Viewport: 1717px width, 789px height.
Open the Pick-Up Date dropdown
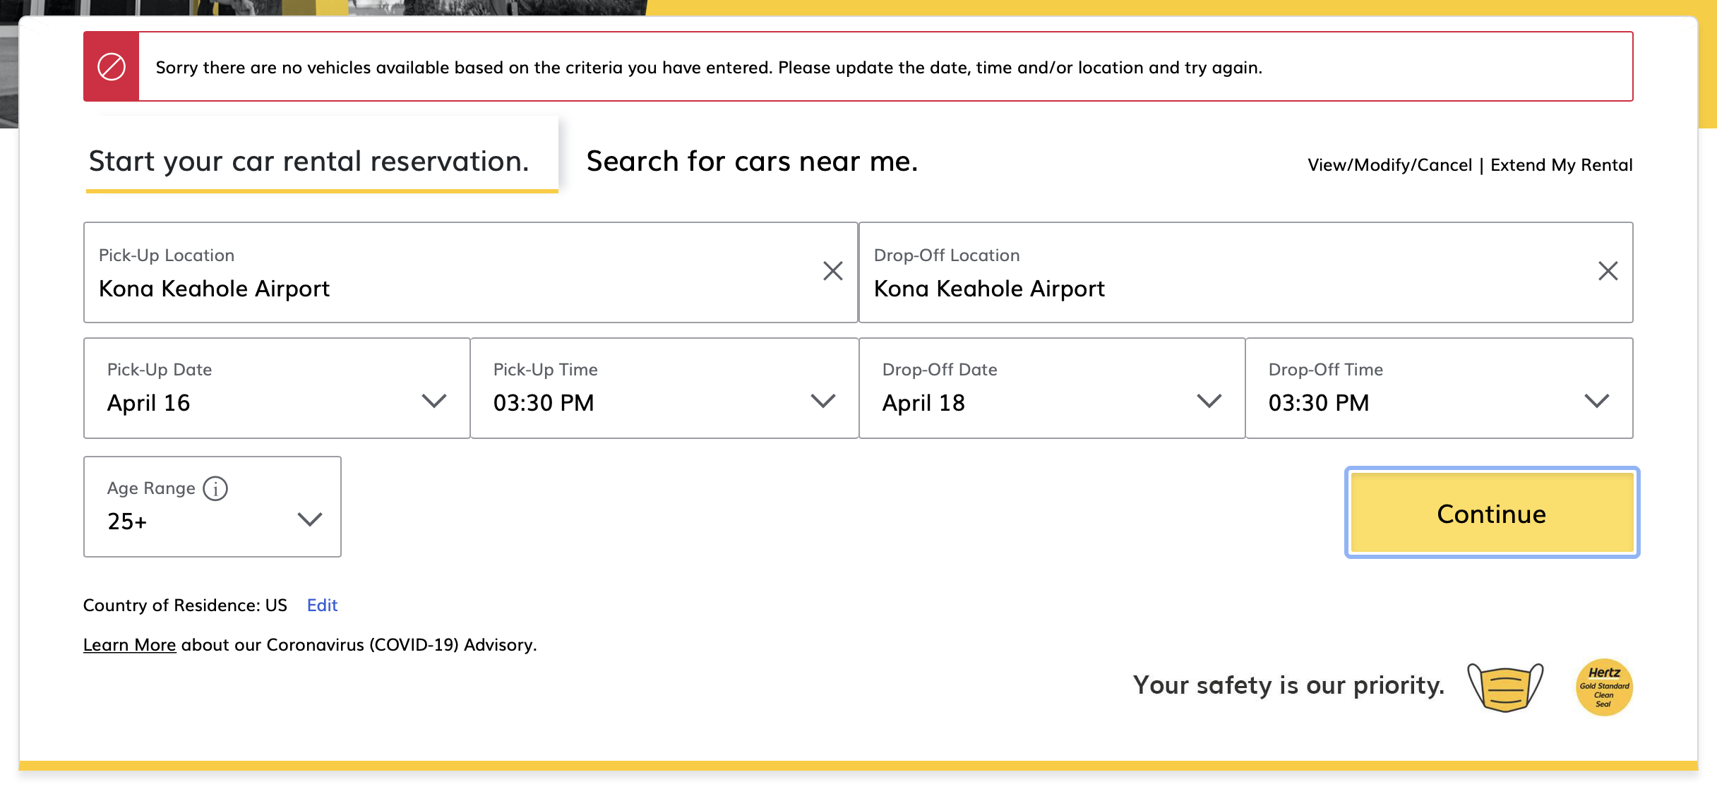(x=433, y=402)
